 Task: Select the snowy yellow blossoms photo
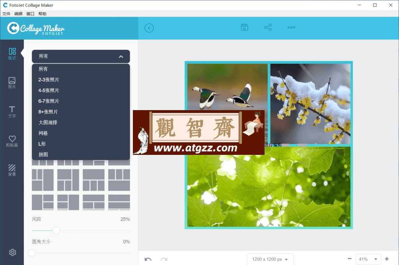coord(311,104)
